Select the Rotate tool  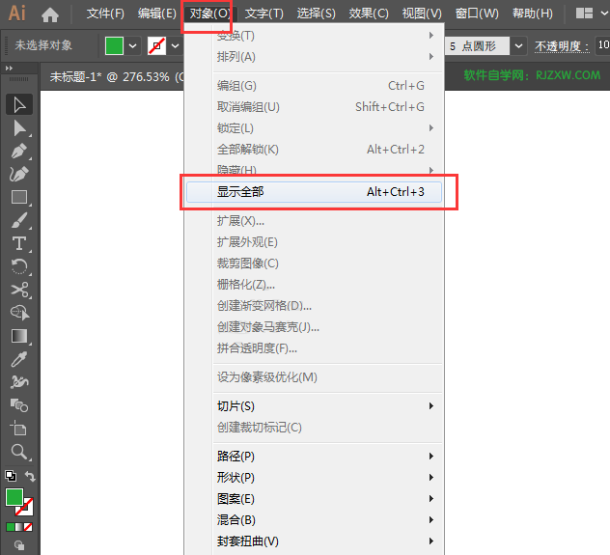click(x=19, y=266)
